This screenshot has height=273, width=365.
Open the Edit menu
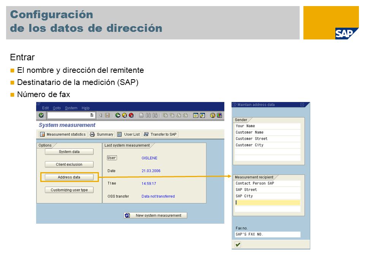(45, 108)
